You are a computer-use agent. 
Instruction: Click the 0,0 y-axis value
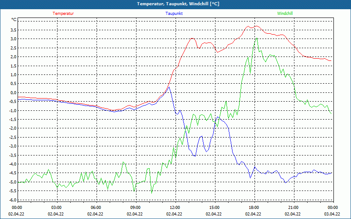13,92
